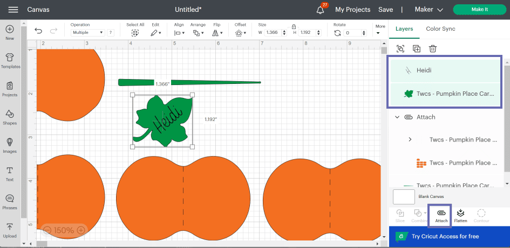The width and height of the screenshot is (510, 248).
Task: Click the rotate stepper arrows
Action: click(x=363, y=32)
